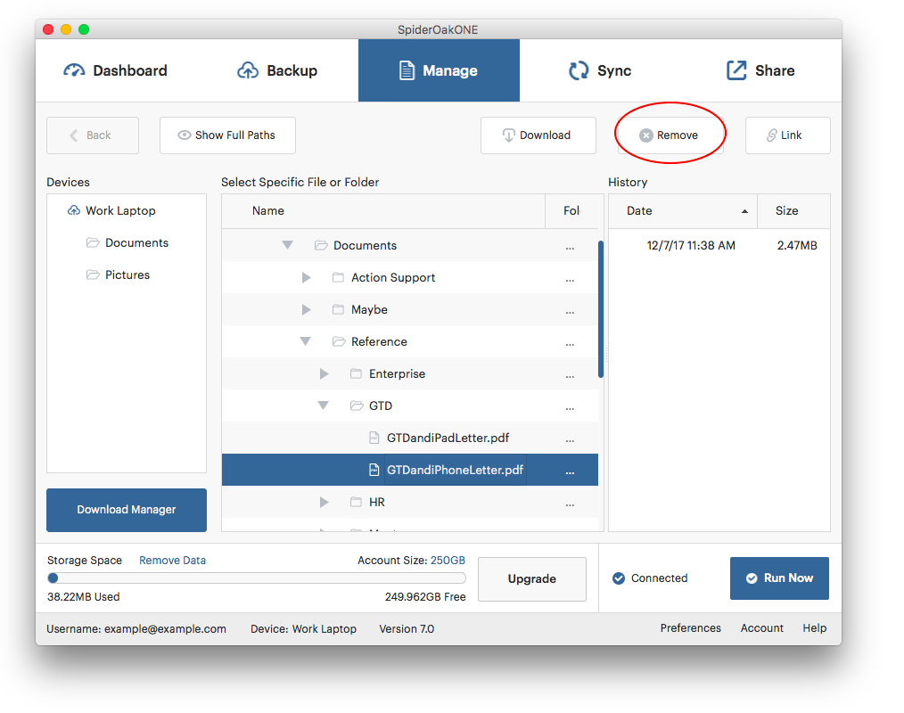The height and width of the screenshot is (713, 904).
Task: Expand the Action Support folder
Action: click(x=306, y=278)
